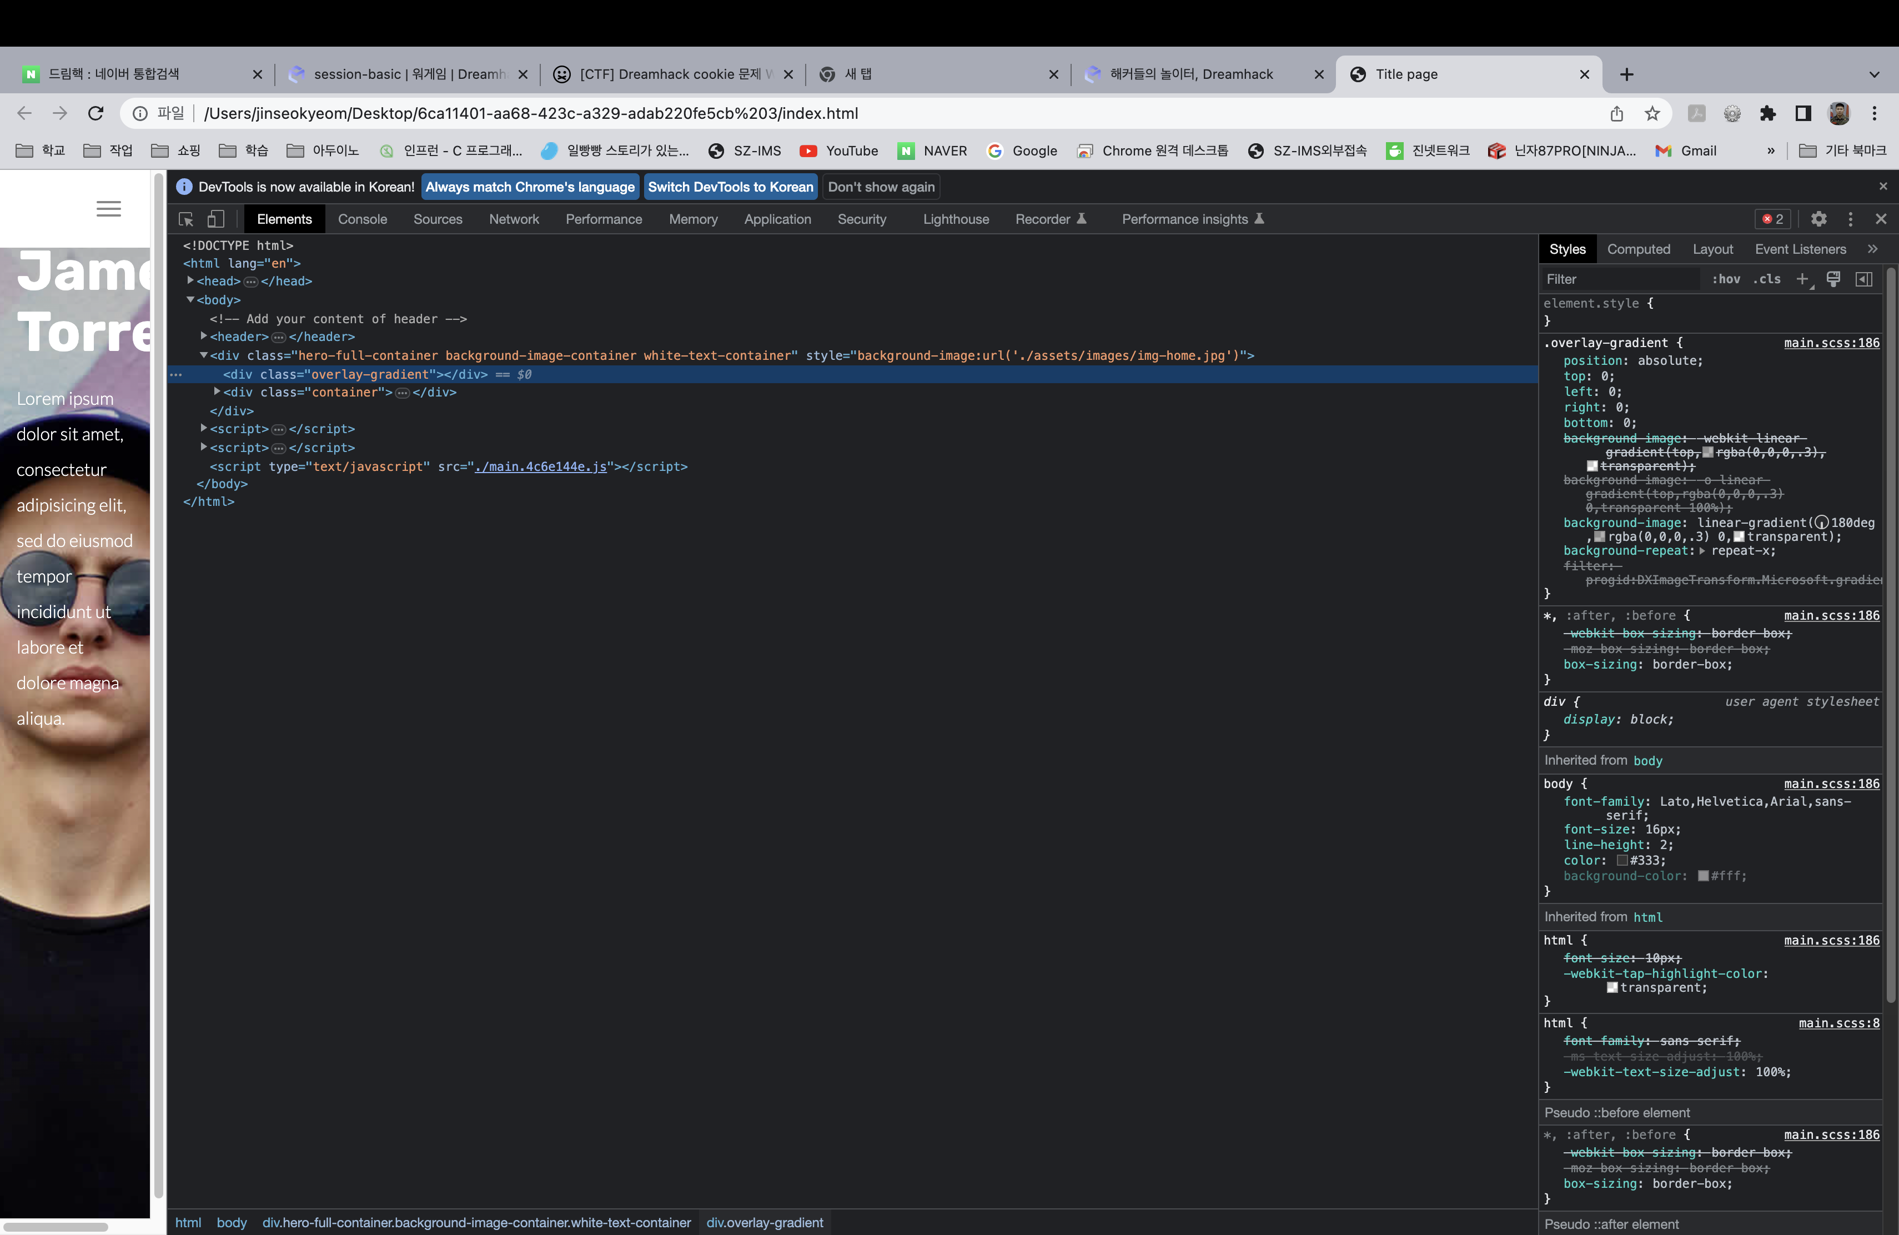Click the red error count badge
Screen dimensions: 1899x1235
(1773, 219)
